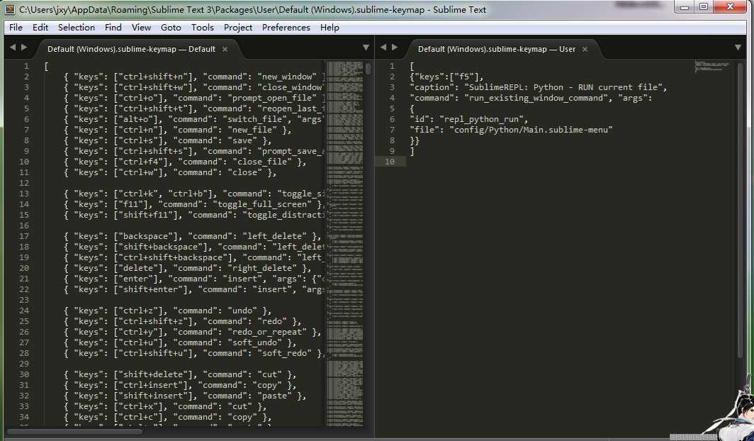
Task: Click "new_window" command text on line 2
Action: click(286, 77)
